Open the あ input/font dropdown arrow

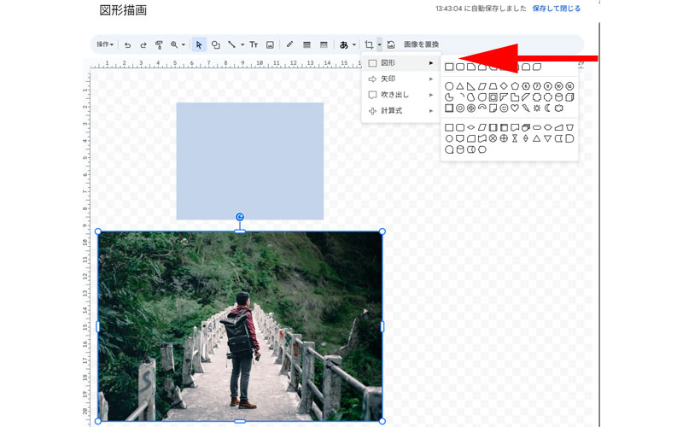coord(354,45)
